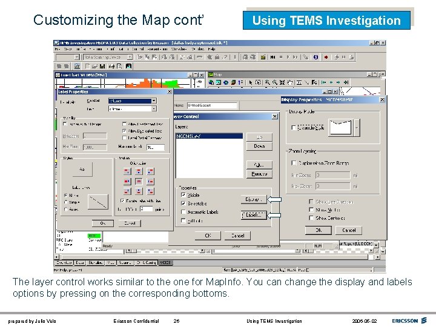
Task: Open the Control menu
Action: (137, 49)
